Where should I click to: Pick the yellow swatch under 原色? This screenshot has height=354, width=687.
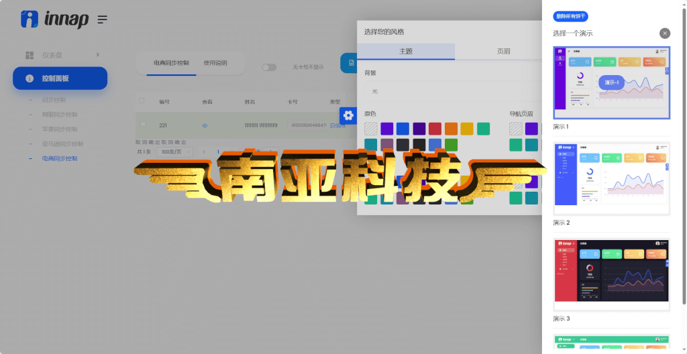[x=467, y=129]
